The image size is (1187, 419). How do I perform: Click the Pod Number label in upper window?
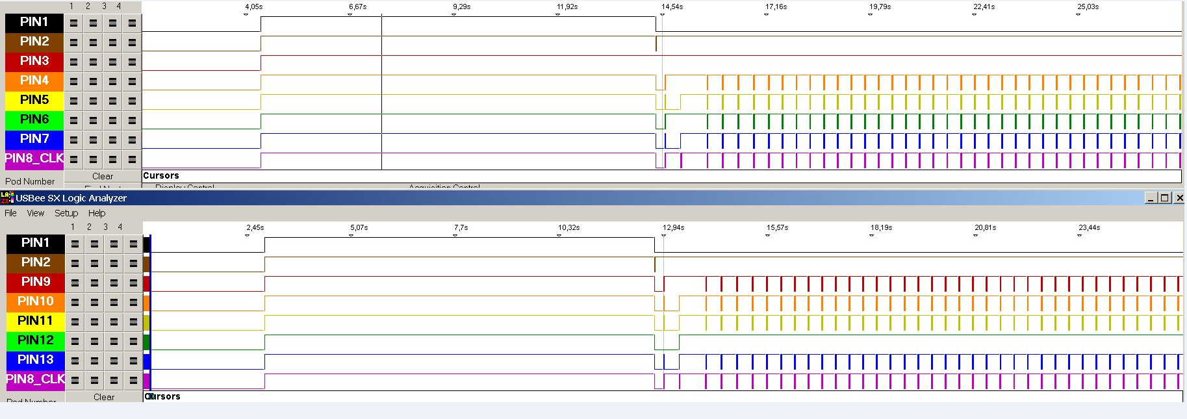[30, 182]
